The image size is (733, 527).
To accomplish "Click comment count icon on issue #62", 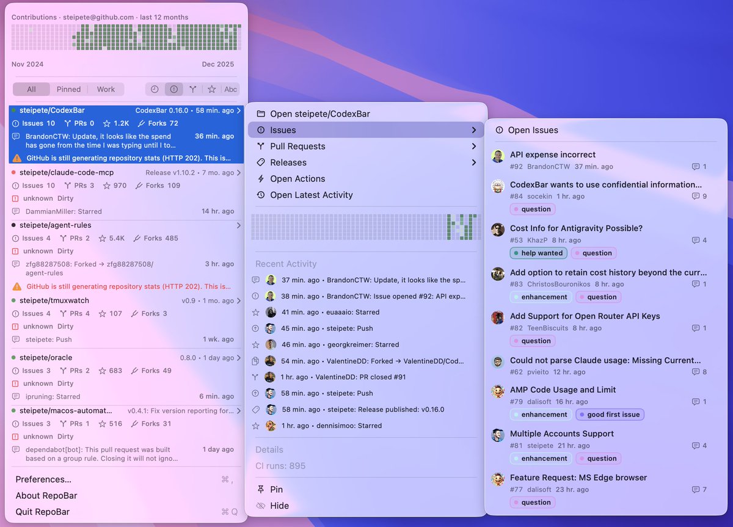I will point(695,372).
